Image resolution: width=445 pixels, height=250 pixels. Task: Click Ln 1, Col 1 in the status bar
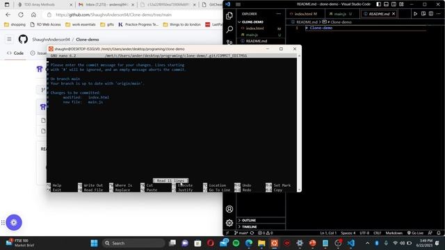pos(328,233)
